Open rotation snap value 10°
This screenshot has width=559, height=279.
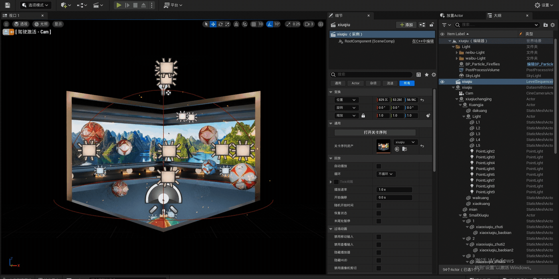coord(277,24)
